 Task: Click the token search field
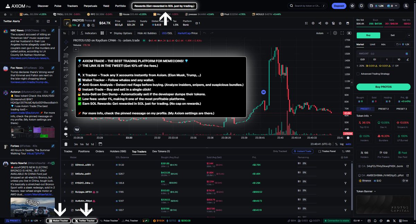(307, 6)
